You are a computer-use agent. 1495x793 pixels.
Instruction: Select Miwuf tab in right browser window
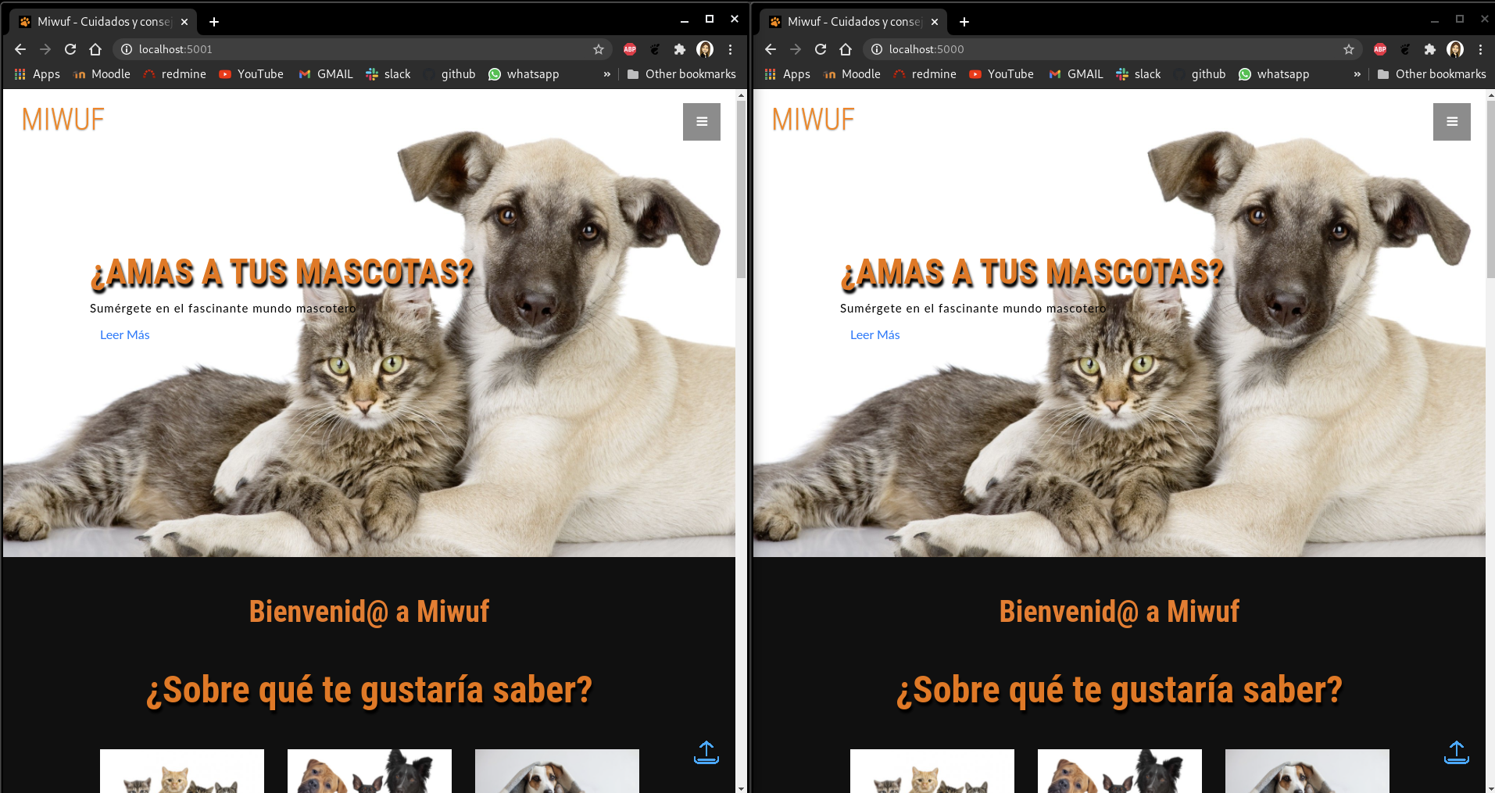[x=852, y=22]
